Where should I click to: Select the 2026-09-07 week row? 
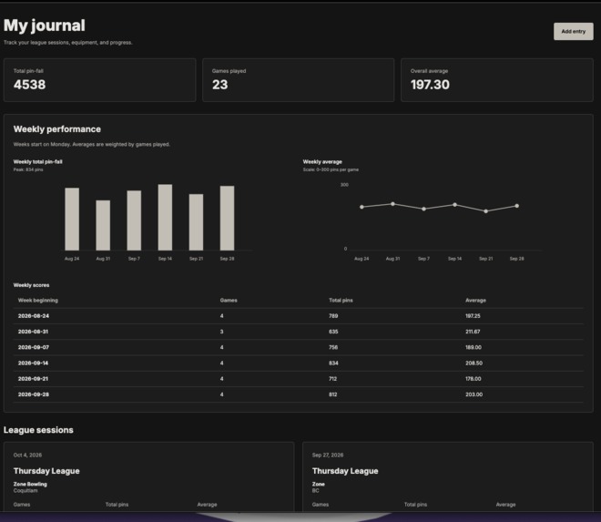(298, 347)
